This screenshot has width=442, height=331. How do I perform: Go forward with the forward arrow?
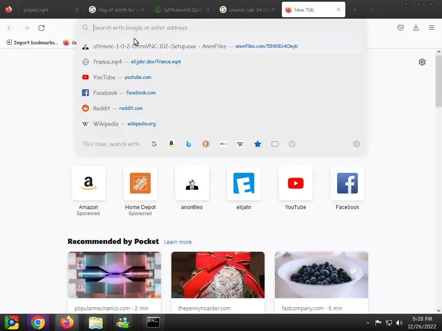pos(26,28)
